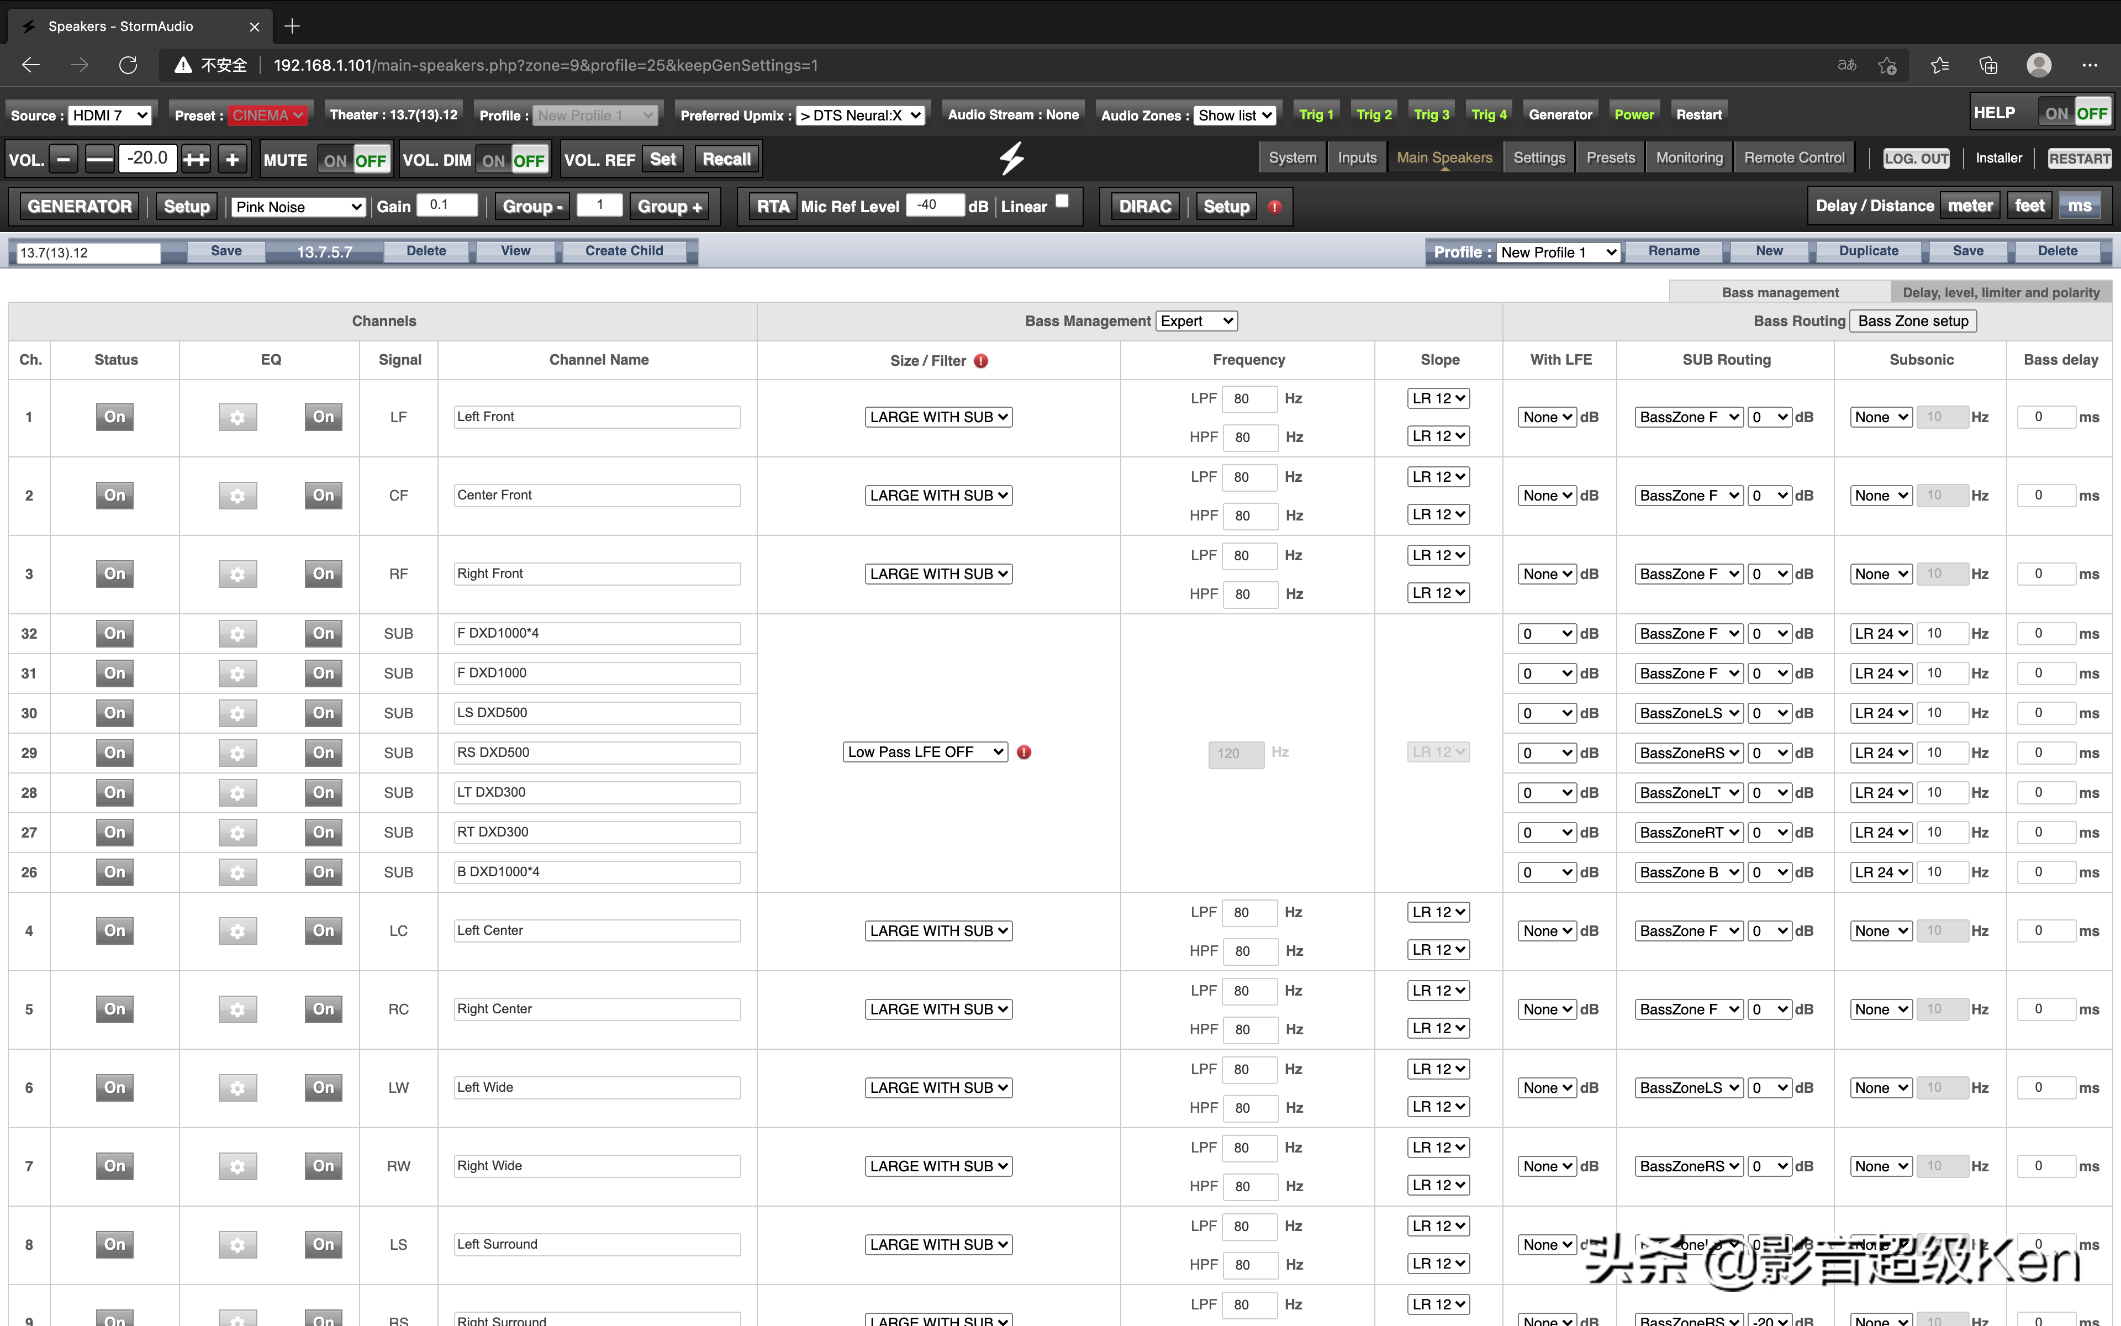
Task: Toggle Center Front channel Status On button
Action: click(115, 496)
